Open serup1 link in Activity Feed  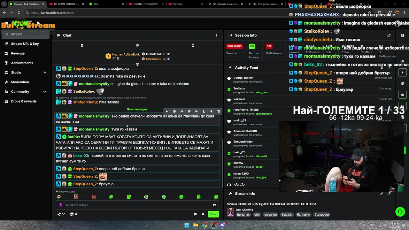pyautogui.click(x=259, y=167)
